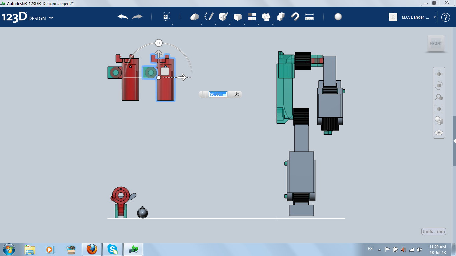This screenshot has width=456, height=256.
Task: Select the black sphere object on the ground
Action: click(x=143, y=213)
